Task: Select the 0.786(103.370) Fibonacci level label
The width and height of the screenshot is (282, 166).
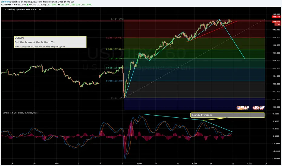Action: pos(115,81)
